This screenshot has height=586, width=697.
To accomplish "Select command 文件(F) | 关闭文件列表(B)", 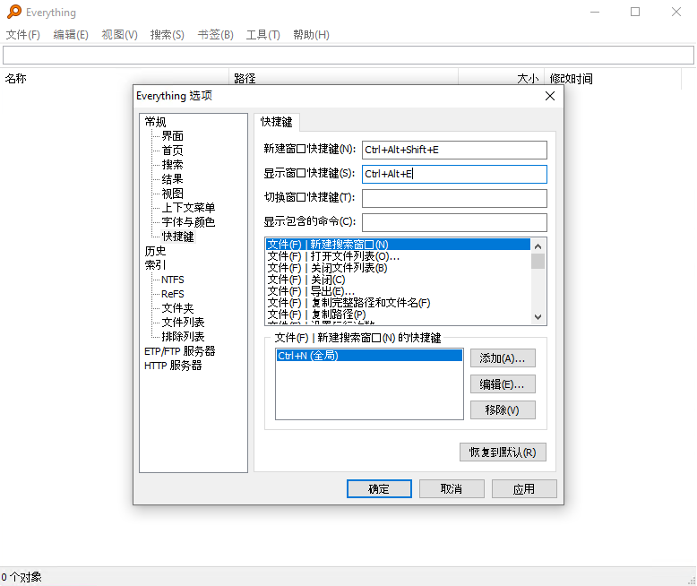I will point(398,268).
